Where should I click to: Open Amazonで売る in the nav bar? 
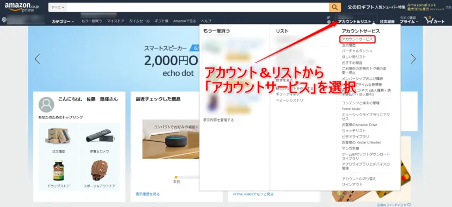[185, 21]
